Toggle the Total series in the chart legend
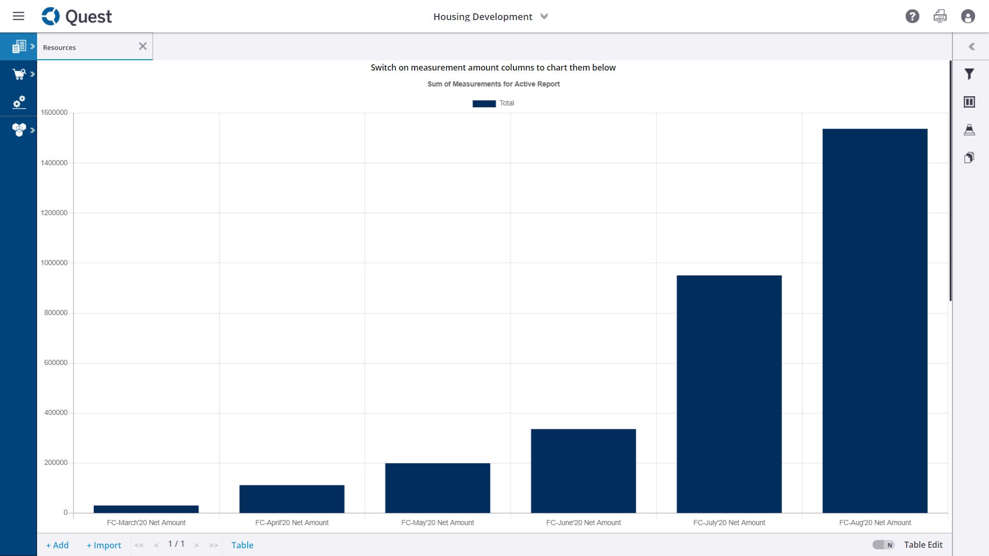The height and width of the screenshot is (556, 989). coord(493,103)
